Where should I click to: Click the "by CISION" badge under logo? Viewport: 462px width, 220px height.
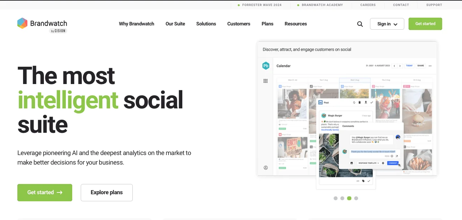(x=58, y=31)
